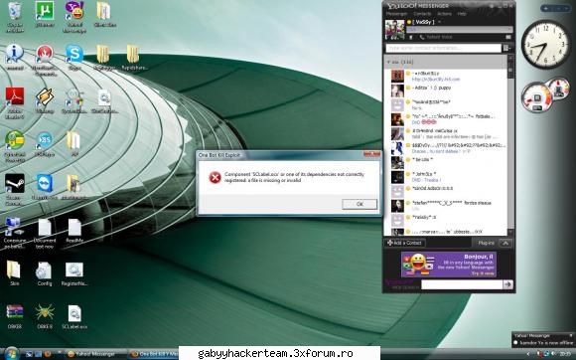This screenshot has height=360, width=576.
Task: Open the status message combo box
Action: (459, 30)
